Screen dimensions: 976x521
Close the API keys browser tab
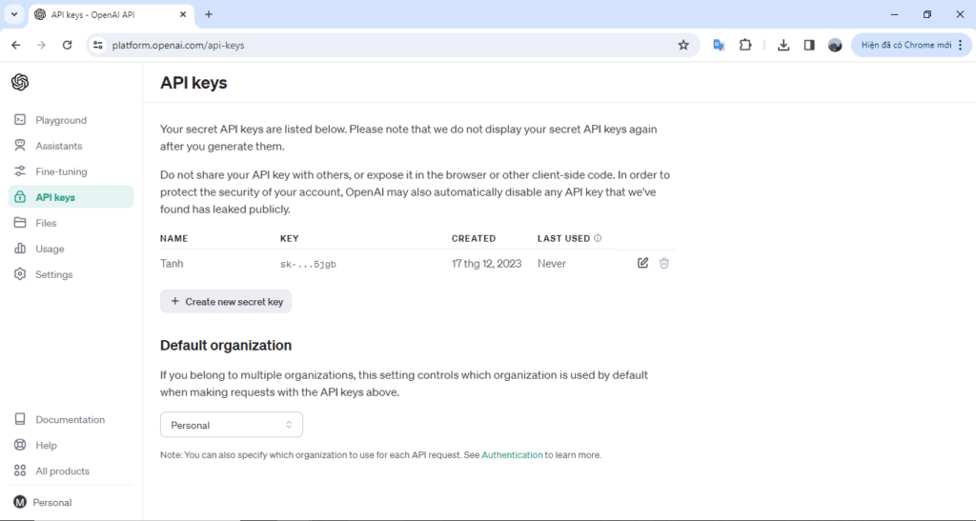(x=183, y=14)
